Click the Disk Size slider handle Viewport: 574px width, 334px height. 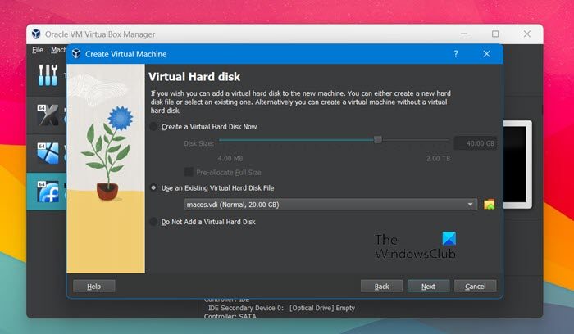coord(378,140)
